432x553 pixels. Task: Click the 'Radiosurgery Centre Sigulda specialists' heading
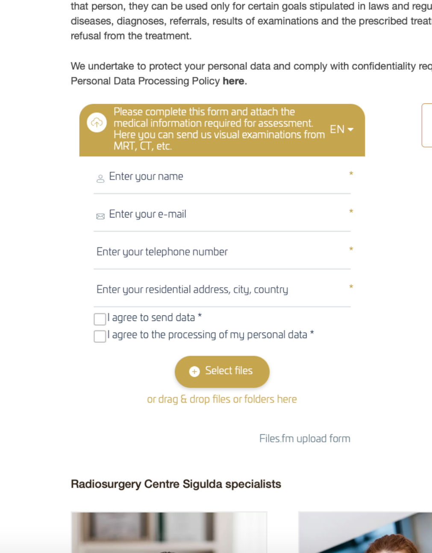[x=176, y=484]
